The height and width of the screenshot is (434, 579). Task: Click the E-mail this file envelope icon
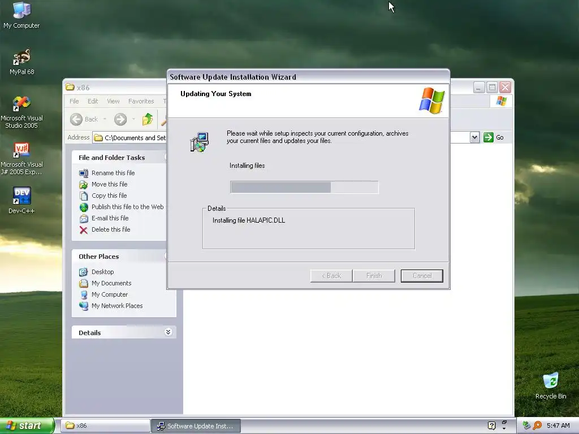84,219
